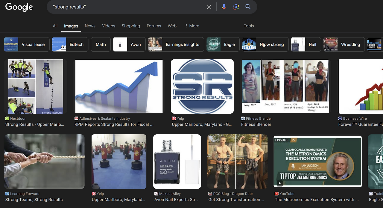
Task: Open the Nextdoor gym collage image
Action: (x=36, y=87)
